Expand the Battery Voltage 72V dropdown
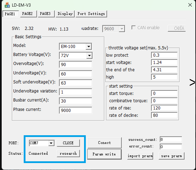This screenshot has width=196, height=170. [89, 56]
